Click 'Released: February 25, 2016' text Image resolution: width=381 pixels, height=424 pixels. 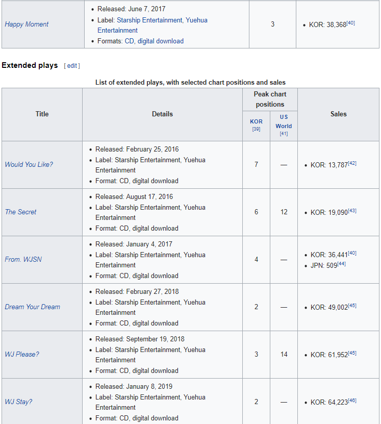click(x=137, y=149)
